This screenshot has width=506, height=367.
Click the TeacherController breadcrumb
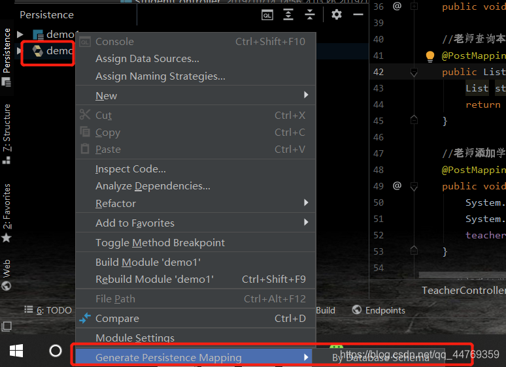click(x=464, y=291)
